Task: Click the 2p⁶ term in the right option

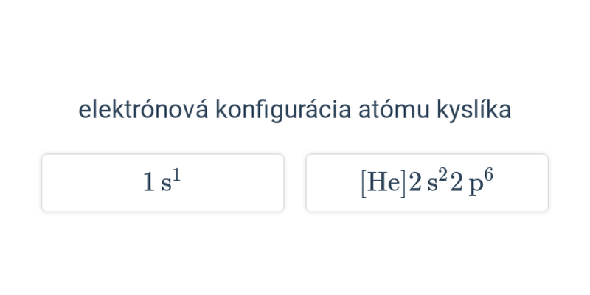Action: click(471, 182)
